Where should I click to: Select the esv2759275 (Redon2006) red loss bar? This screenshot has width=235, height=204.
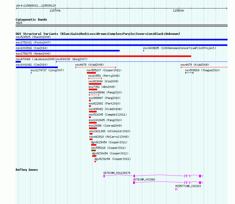[x=104, y=56]
